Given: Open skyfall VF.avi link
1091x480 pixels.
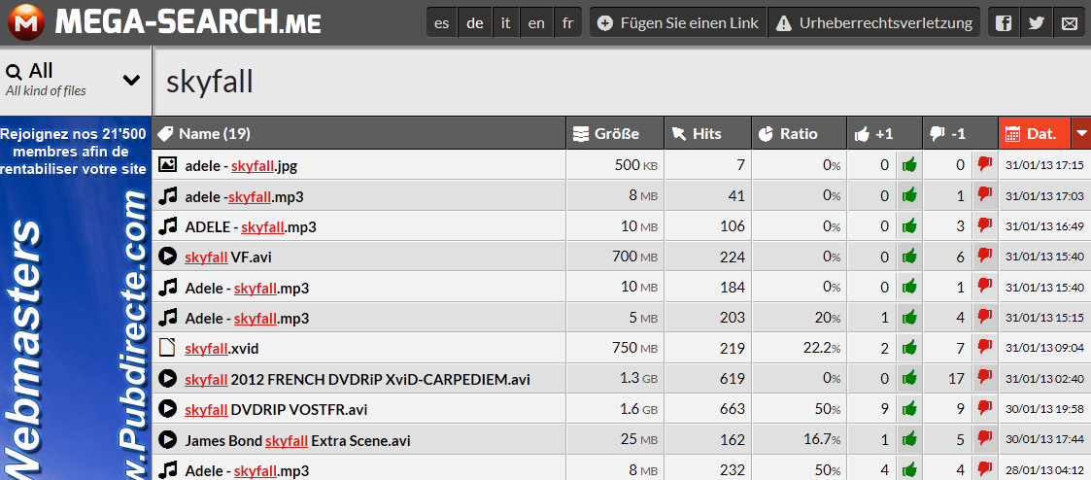Looking at the screenshot, I should pyautogui.click(x=228, y=257).
